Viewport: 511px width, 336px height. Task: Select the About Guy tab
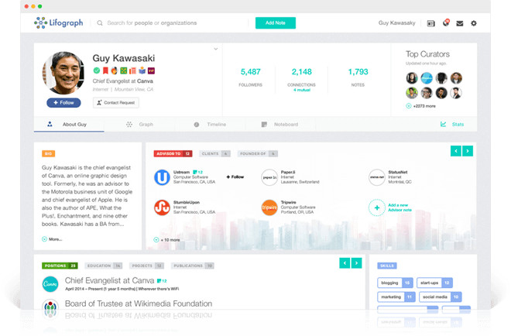pos(69,124)
